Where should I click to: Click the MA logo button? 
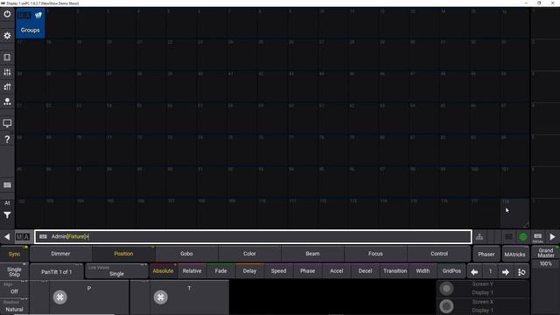(23, 237)
